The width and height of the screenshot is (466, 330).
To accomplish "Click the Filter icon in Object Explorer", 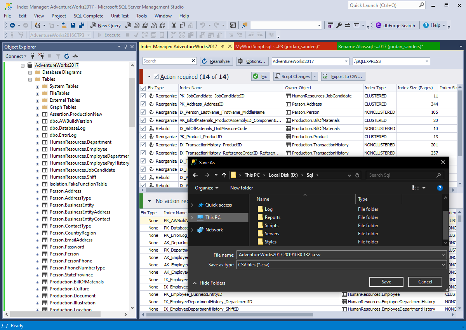I will [x=58, y=56].
